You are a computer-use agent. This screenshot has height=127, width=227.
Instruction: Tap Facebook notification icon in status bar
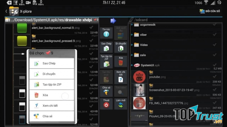point(16,3)
